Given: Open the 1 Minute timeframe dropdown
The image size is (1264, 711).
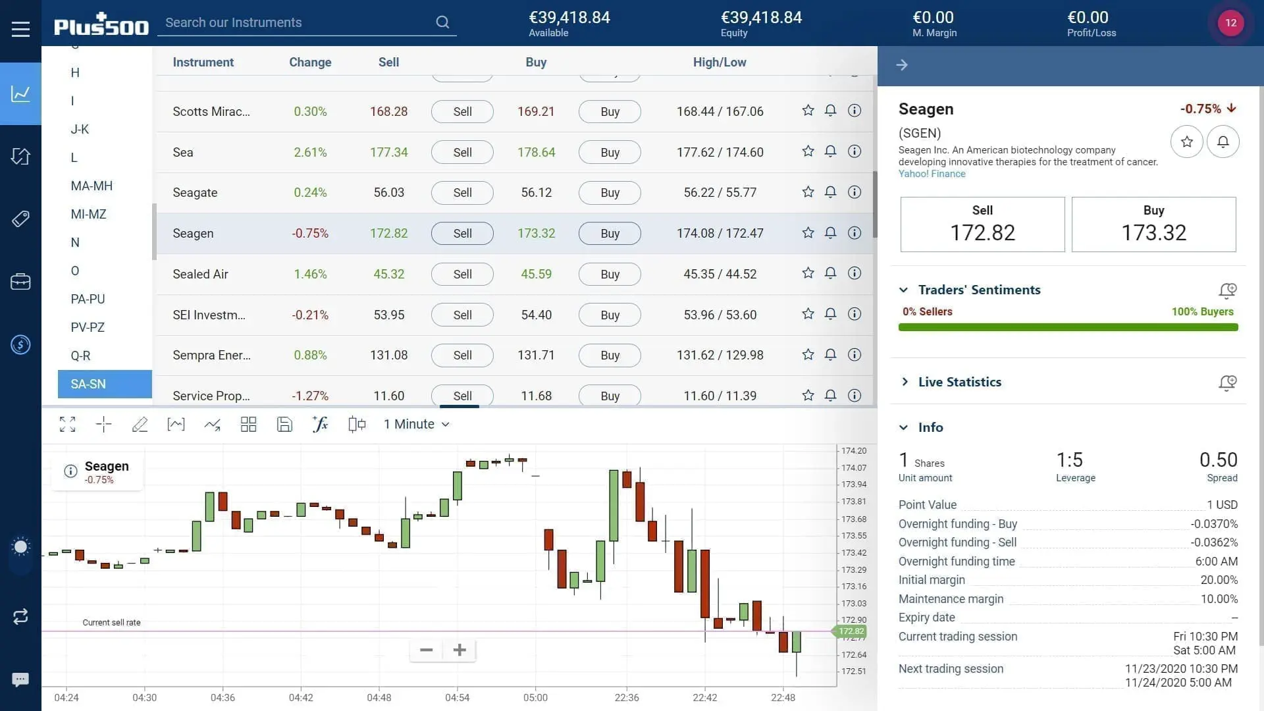Looking at the screenshot, I should click(417, 425).
